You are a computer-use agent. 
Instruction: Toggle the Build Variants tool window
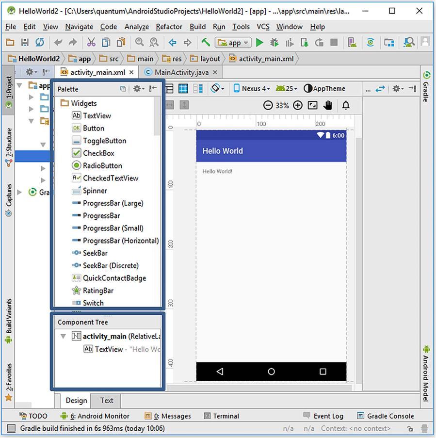point(9,321)
